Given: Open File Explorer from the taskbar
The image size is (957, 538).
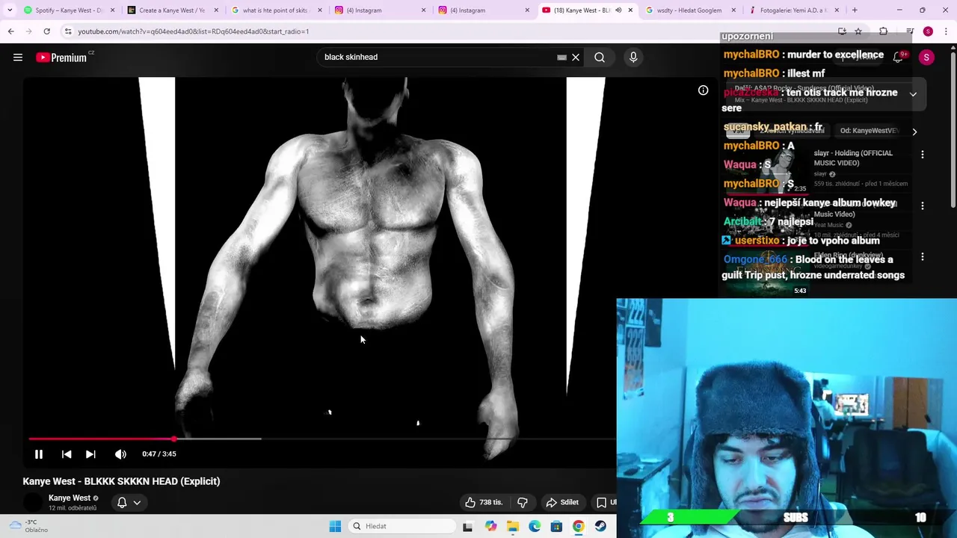Looking at the screenshot, I should pos(513,527).
